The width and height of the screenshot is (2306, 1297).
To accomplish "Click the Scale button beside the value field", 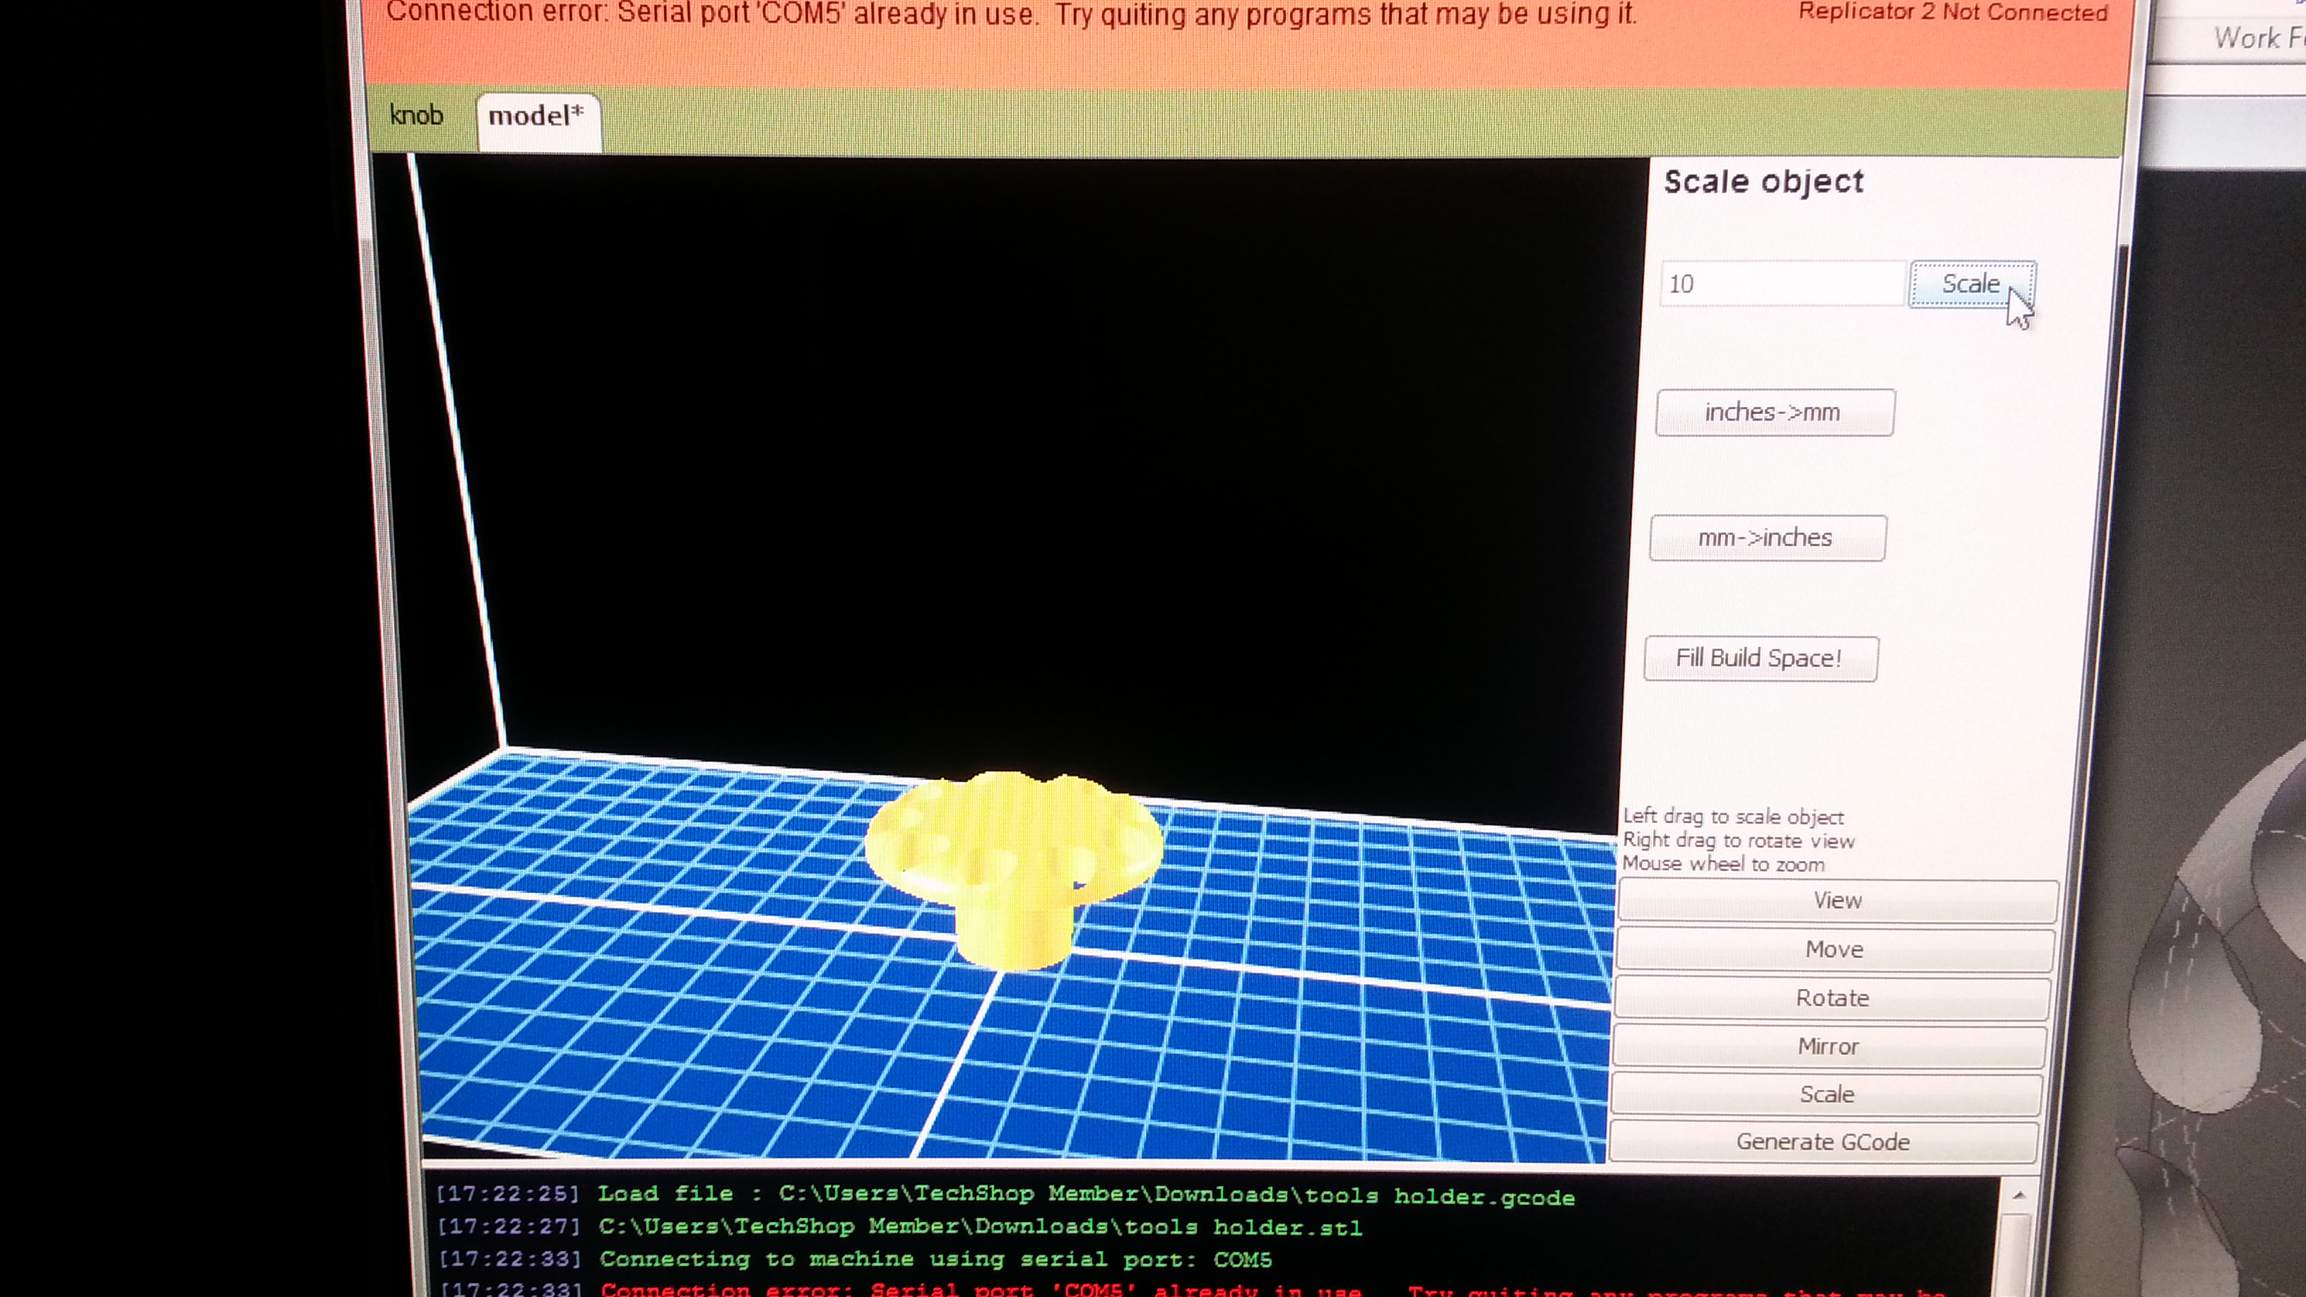I will tap(1972, 284).
